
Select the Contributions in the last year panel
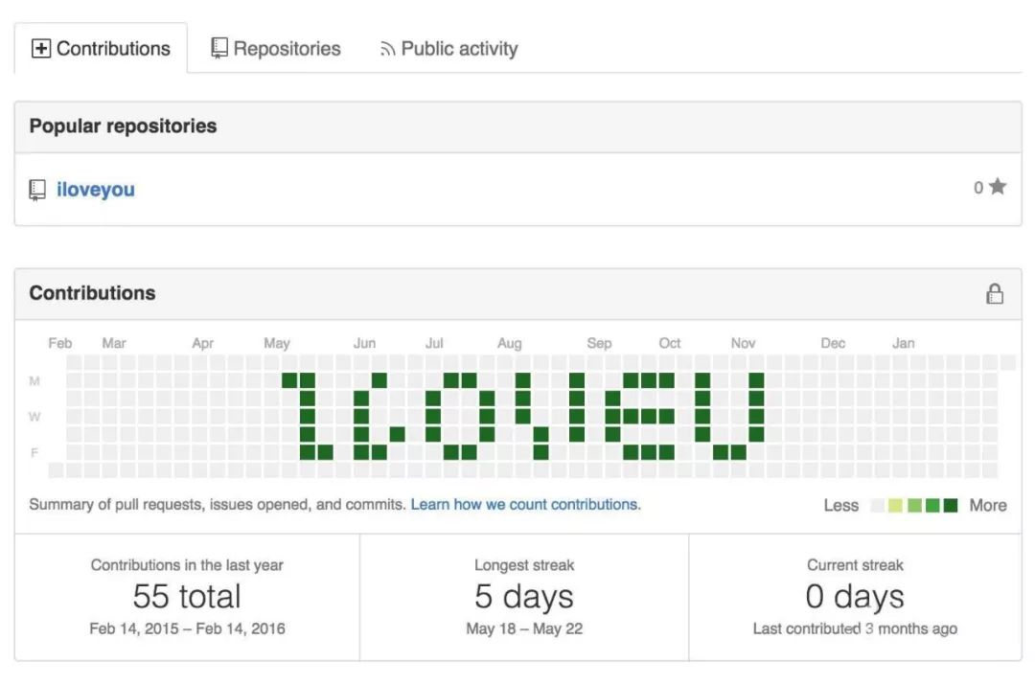pyautogui.click(x=187, y=597)
